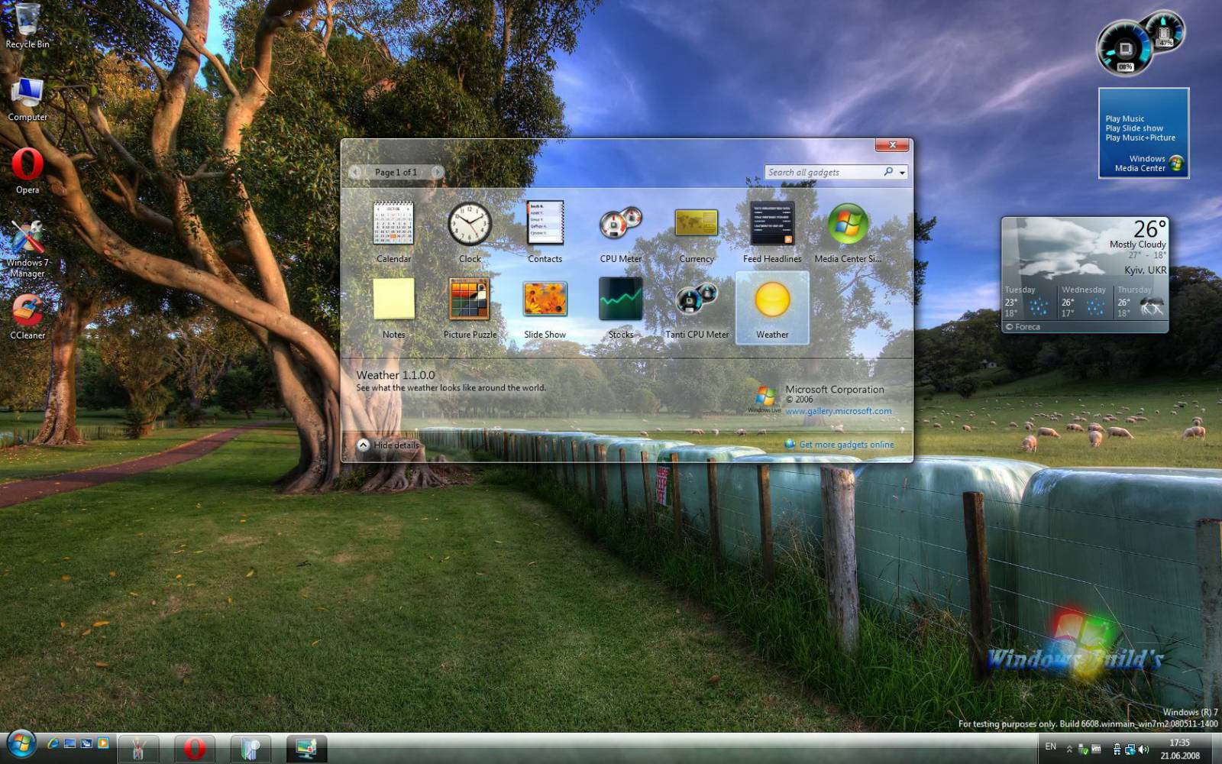Image resolution: width=1222 pixels, height=764 pixels.
Task: Go to next gadget gallery page
Action: click(x=437, y=172)
